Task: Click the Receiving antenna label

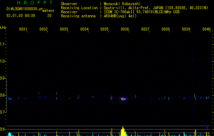Action: click(x=78, y=16)
